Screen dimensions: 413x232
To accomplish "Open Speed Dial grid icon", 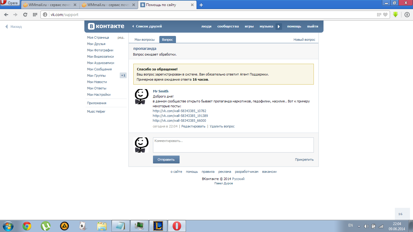I will coord(35,14).
